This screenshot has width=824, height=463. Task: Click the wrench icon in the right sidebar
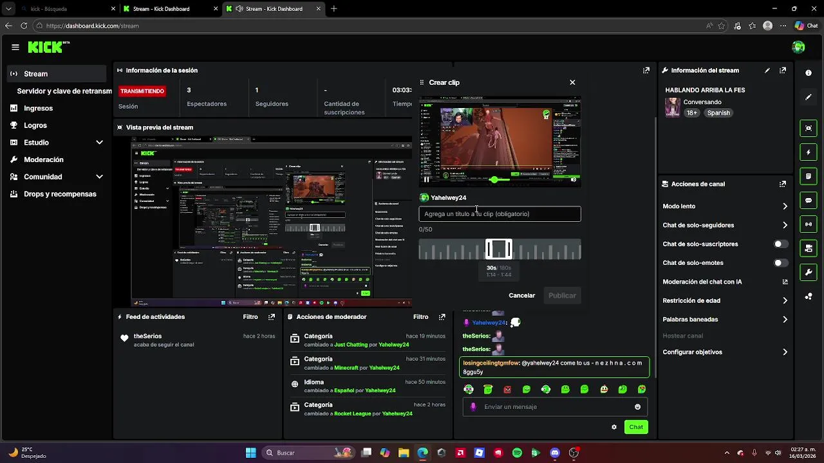pos(809,272)
